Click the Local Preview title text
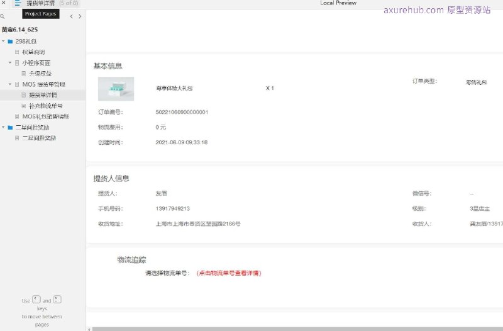Screen dimensions: 503x331 (338, 3)
